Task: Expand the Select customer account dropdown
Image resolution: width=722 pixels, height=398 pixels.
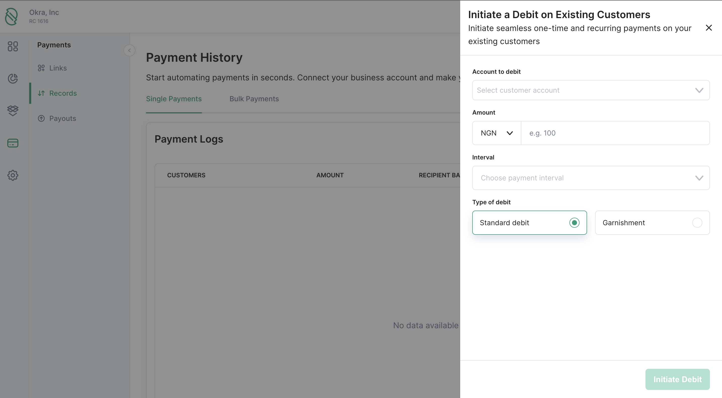Action: [591, 90]
